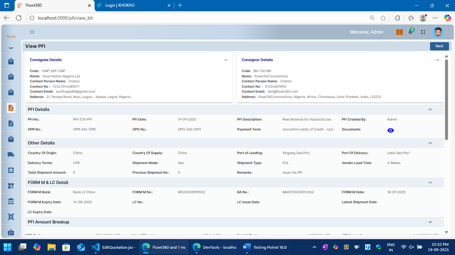Expand the PFI Amount Breakup section
Image resolution: width=455 pixels, height=255 pixels.
[x=430, y=222]
